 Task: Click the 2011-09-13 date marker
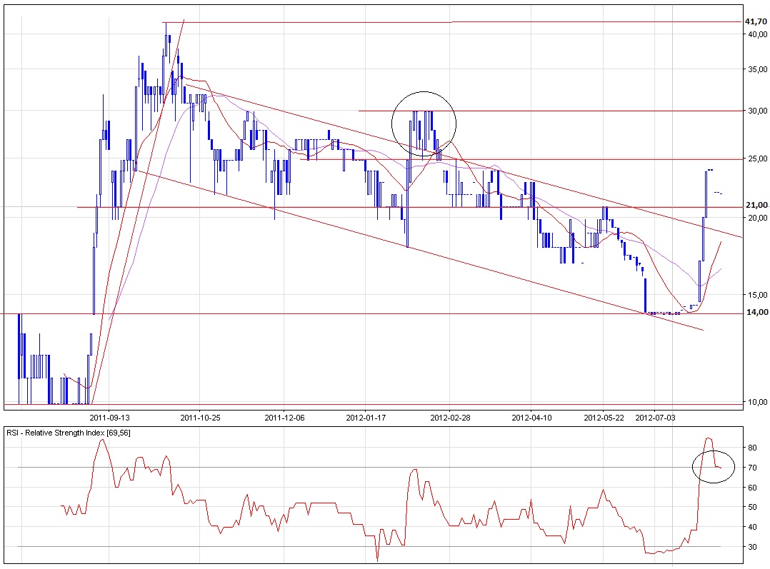tap(109, 417)
